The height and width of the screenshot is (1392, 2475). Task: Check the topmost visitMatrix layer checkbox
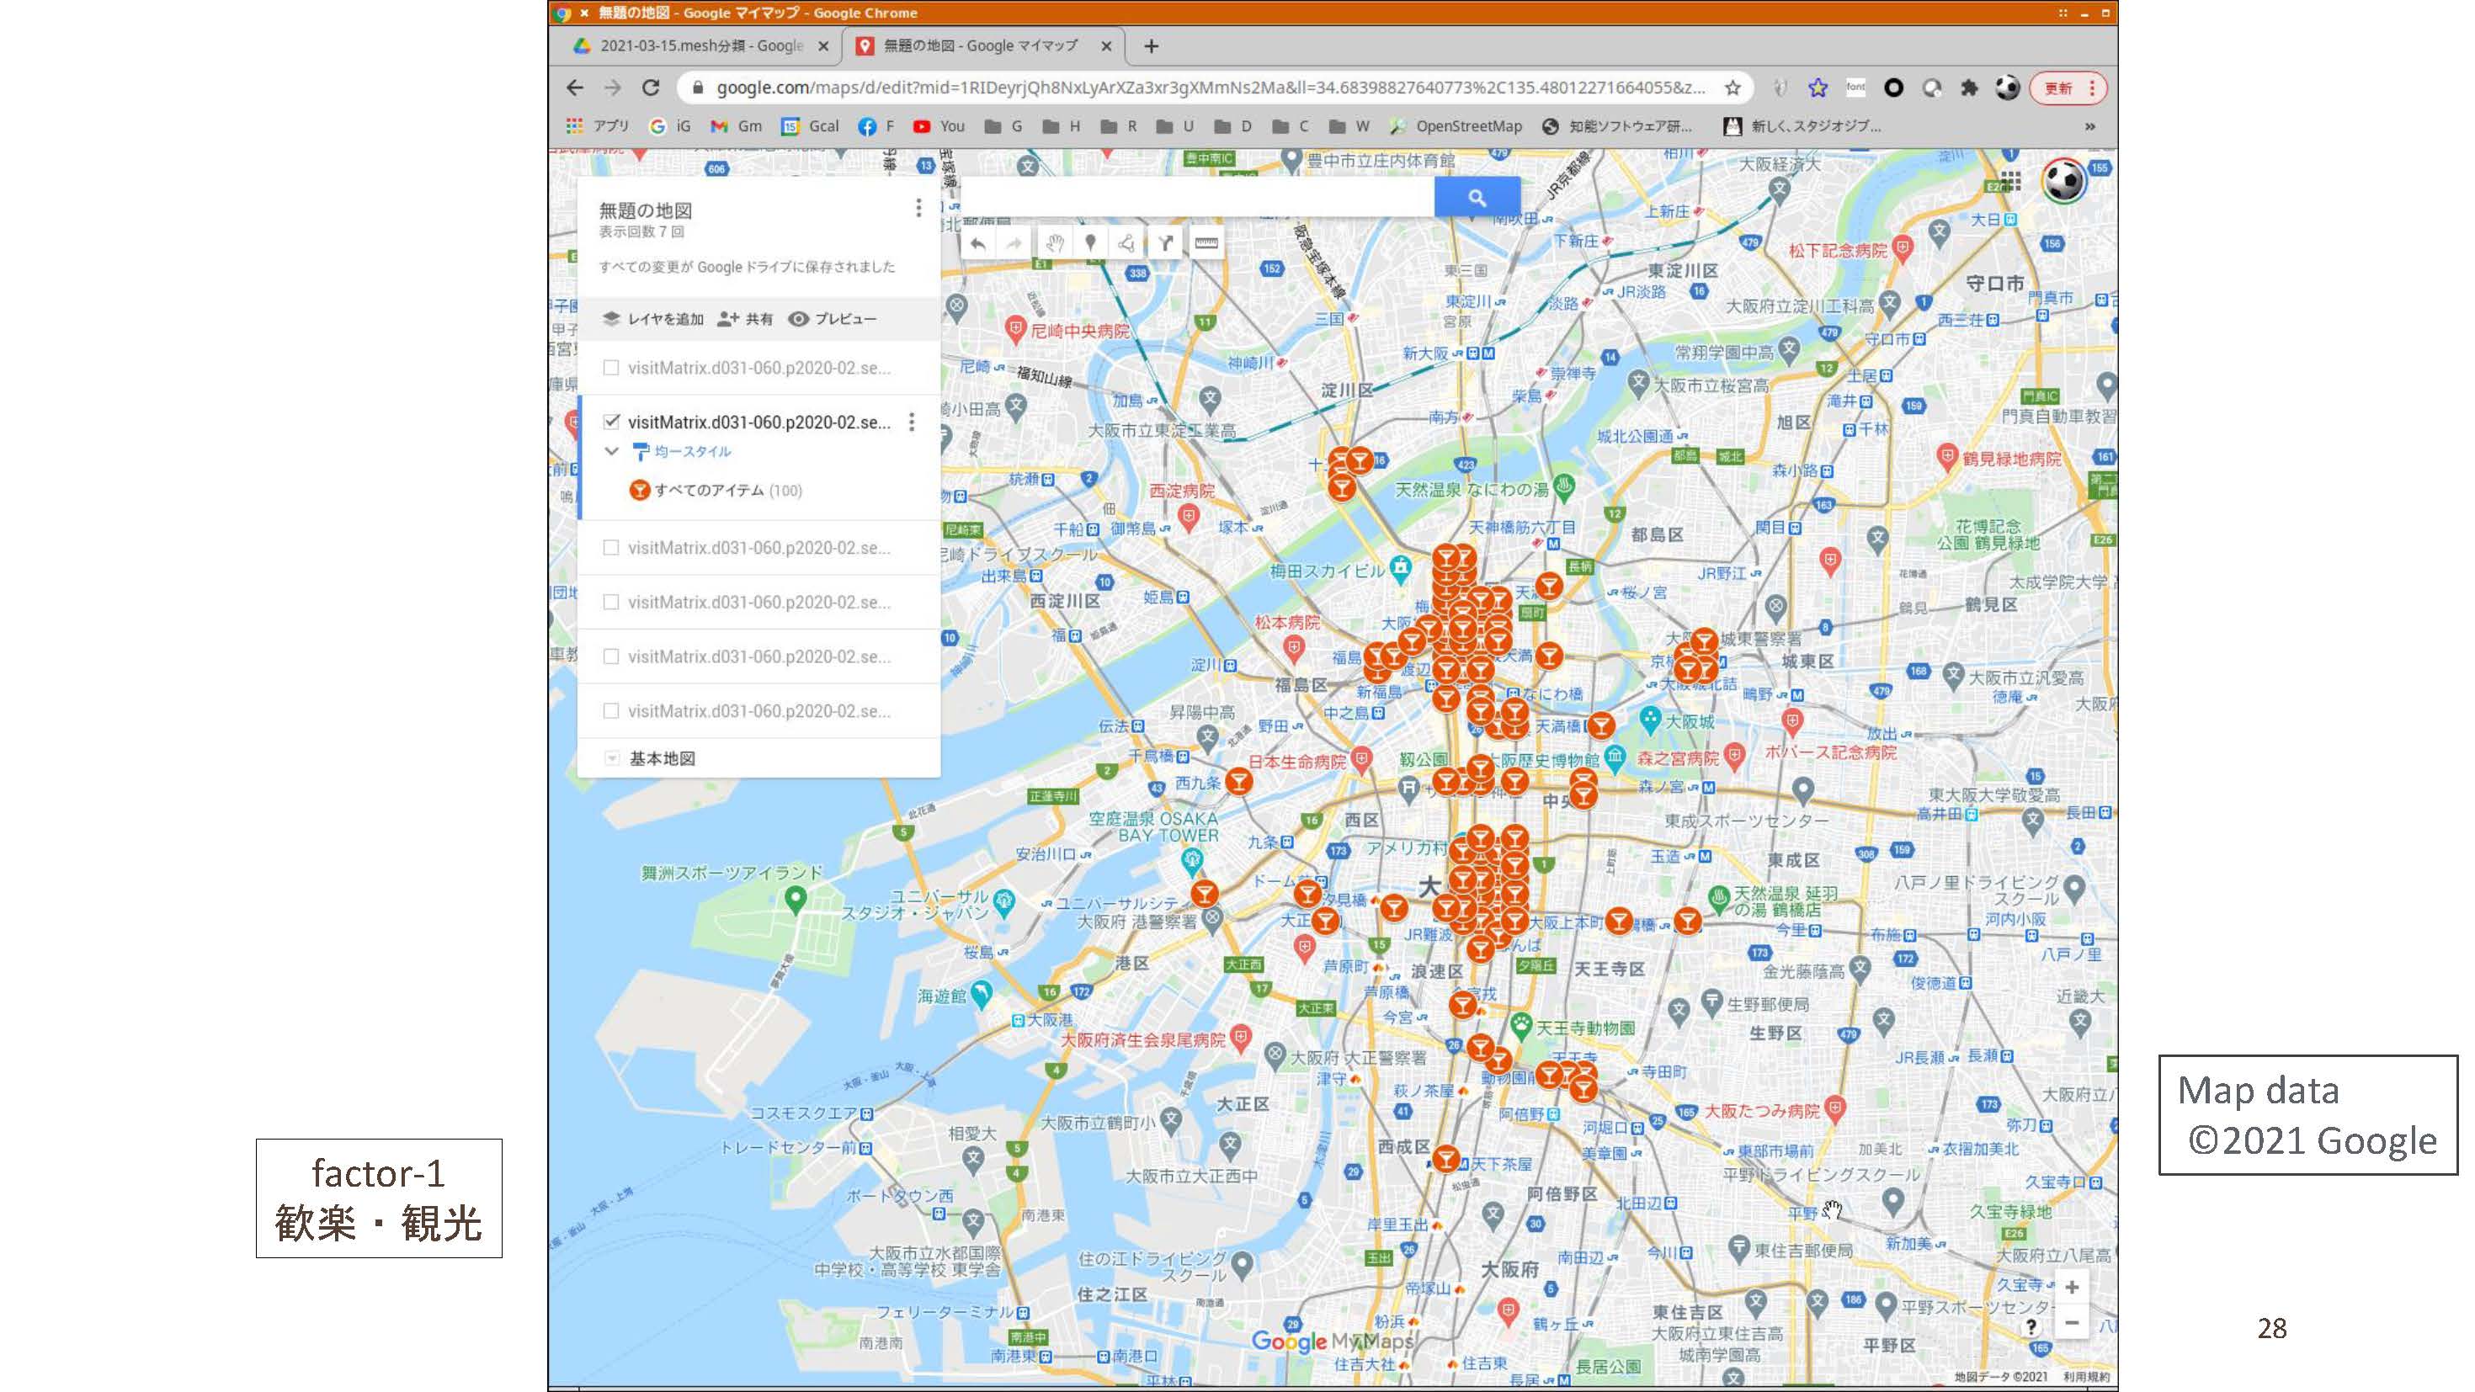tap(610, 367)
